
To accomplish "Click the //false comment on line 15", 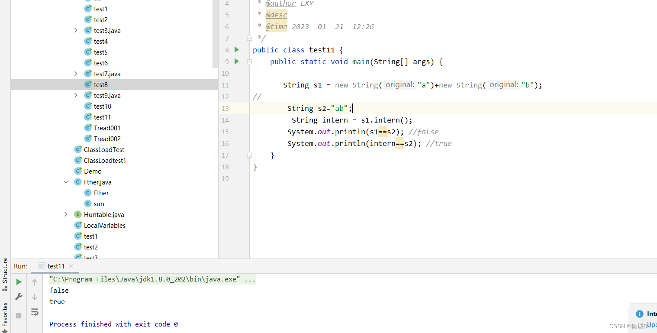I will click(x=424, y=132).
